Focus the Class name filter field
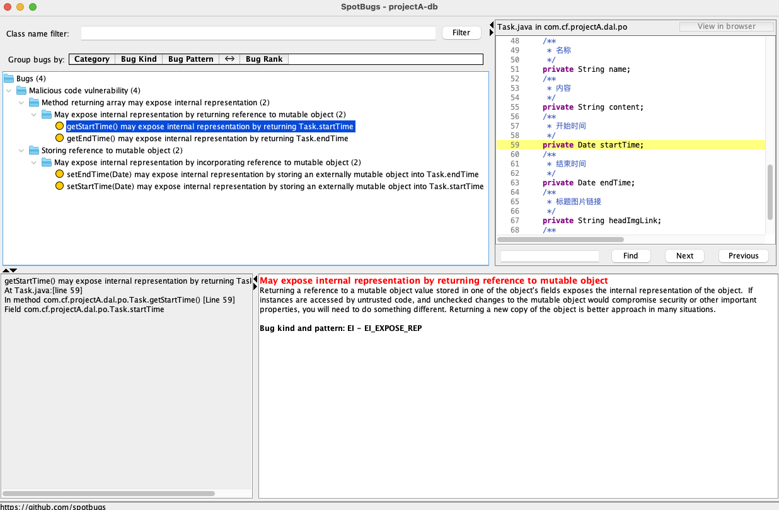The height and width of the screenshot is (510, 779). point(258,33)
